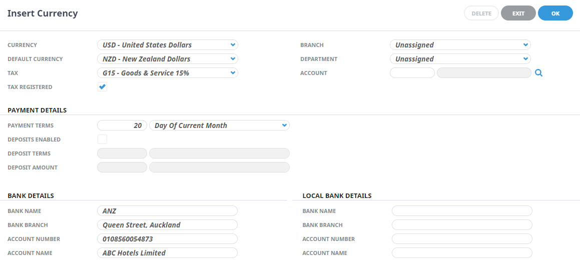This screenshot has height=268, width=580.
Task: Click the Account search magnifier icon
Action: tap(538, 73)
